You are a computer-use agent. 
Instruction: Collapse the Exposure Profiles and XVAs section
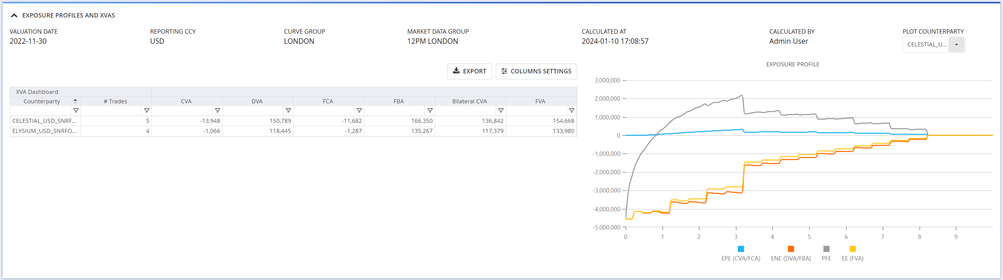click(x=14, y=15)
